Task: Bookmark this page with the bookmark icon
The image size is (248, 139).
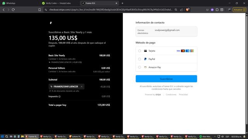Action: tap(40, 10)
